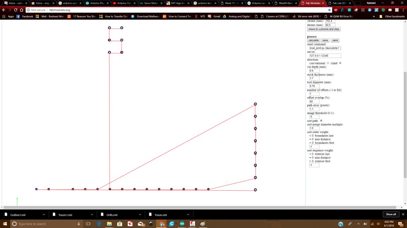This screenshot has width=407, height=228.
Task: Click the offset overlap field
Action: [314, 101]
